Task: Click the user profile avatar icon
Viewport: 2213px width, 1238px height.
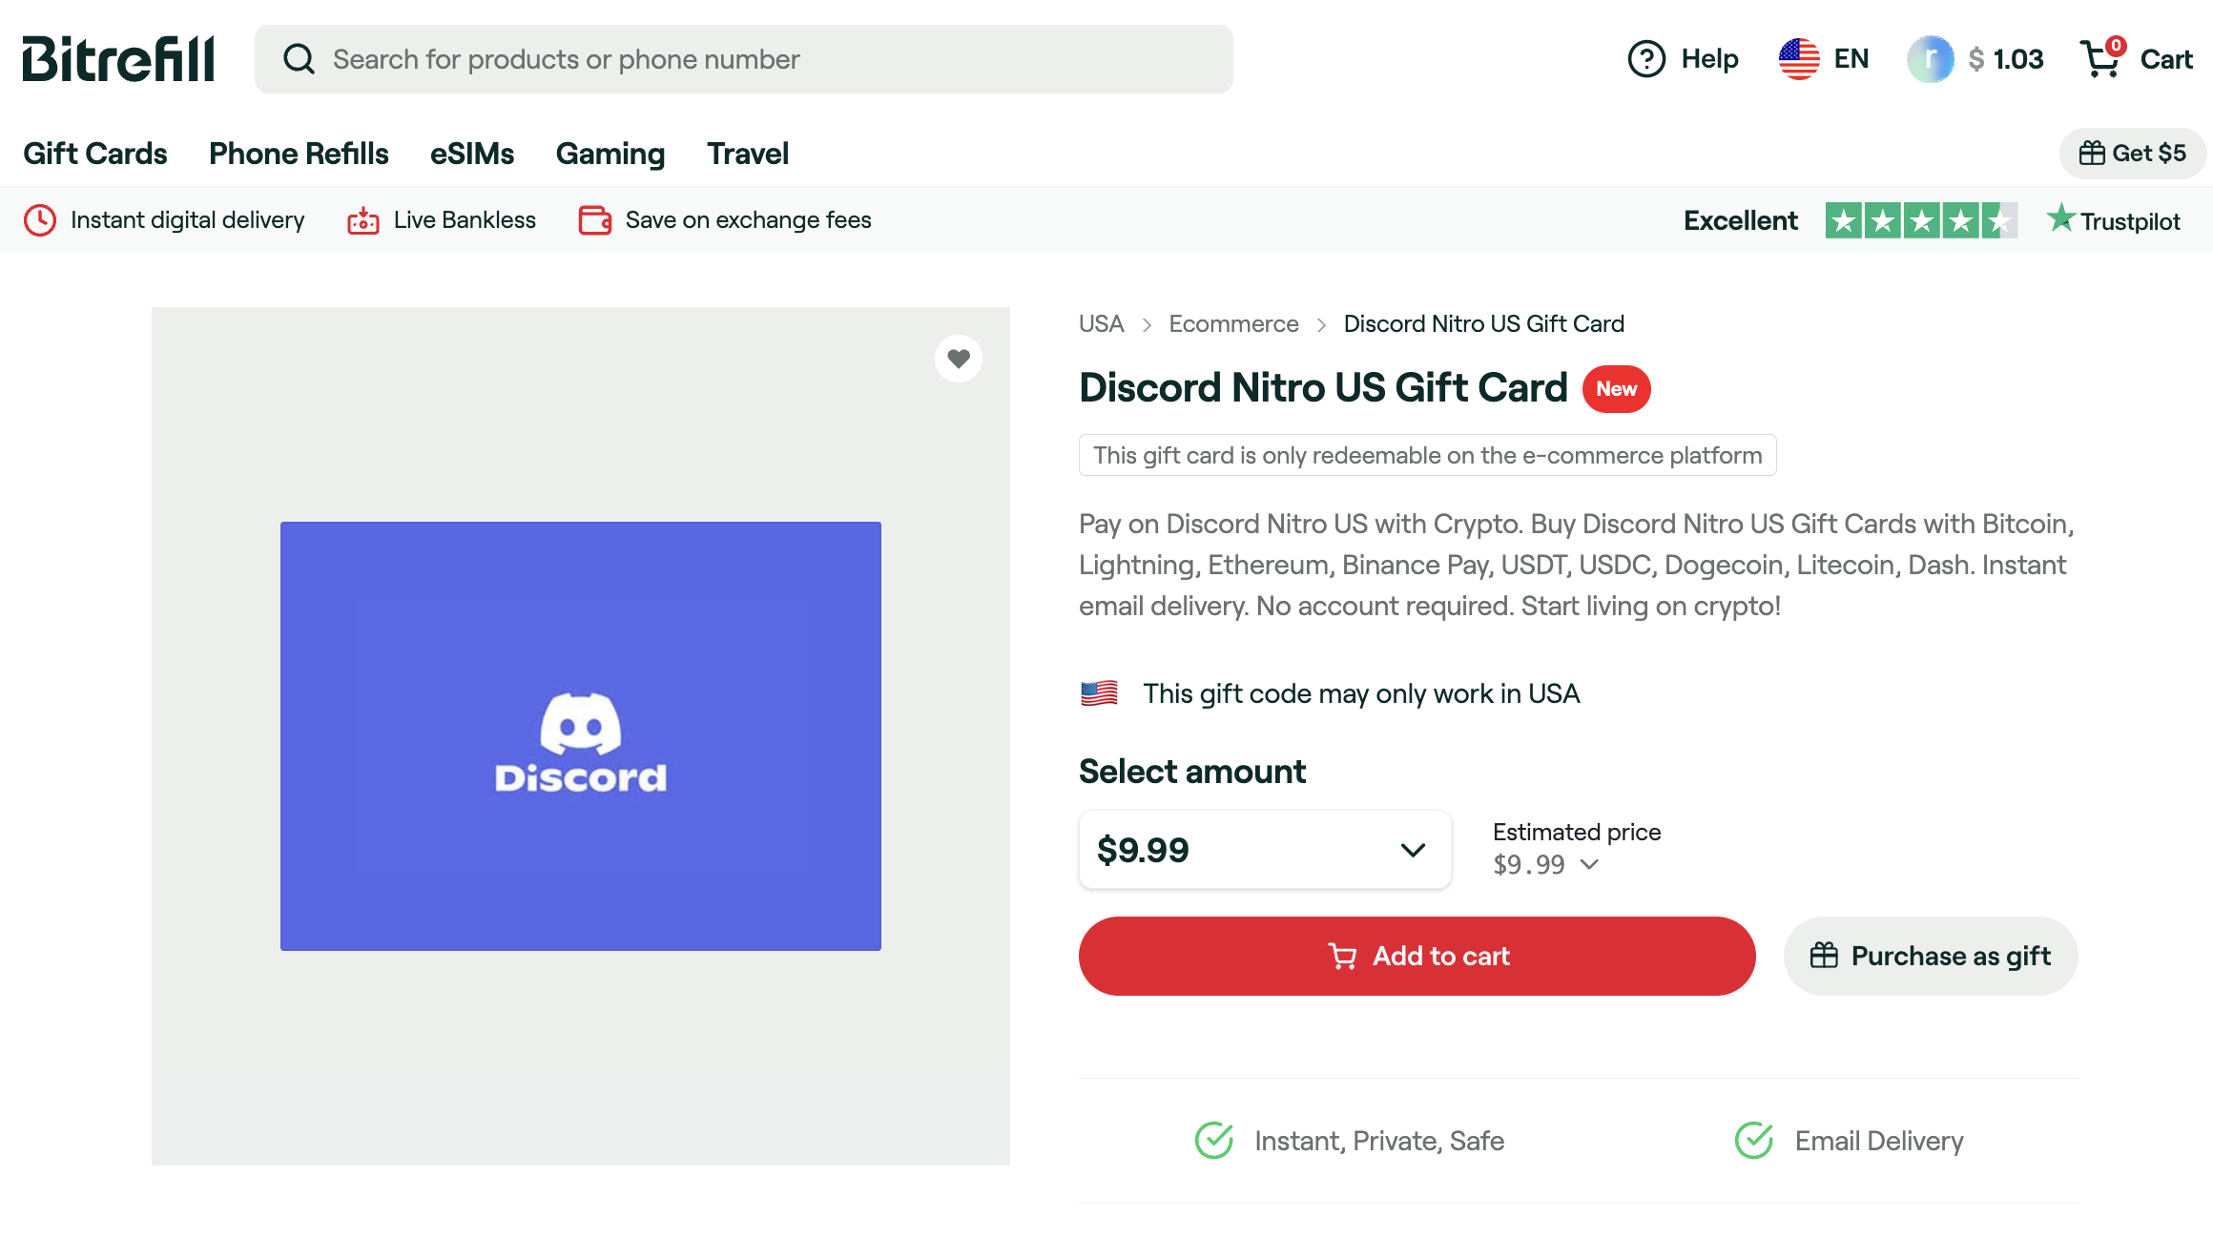Action: click(1931, 58)
